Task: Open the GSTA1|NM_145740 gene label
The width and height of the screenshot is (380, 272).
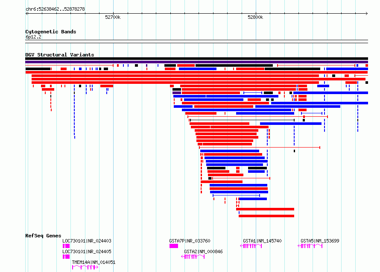Action: coord(262,241)
